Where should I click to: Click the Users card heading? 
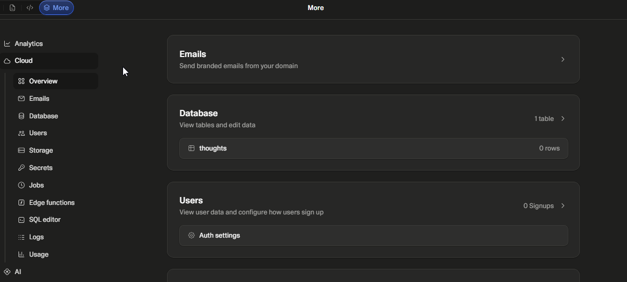191,200
